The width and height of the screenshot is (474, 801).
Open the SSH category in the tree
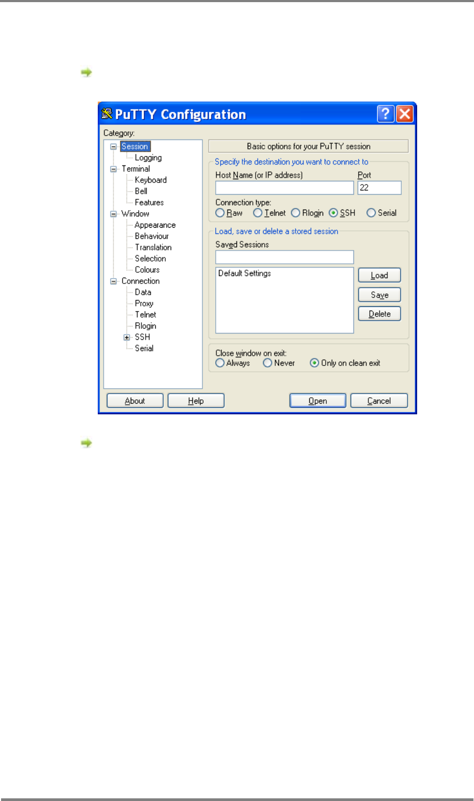tap(142, 337)
